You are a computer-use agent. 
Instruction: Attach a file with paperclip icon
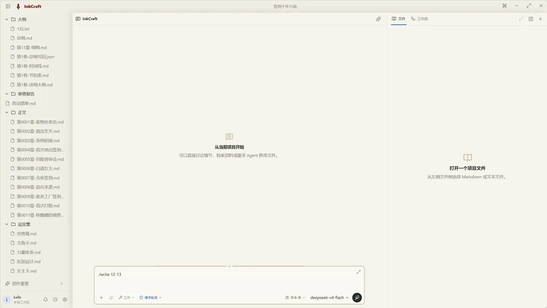click(111, 297)
